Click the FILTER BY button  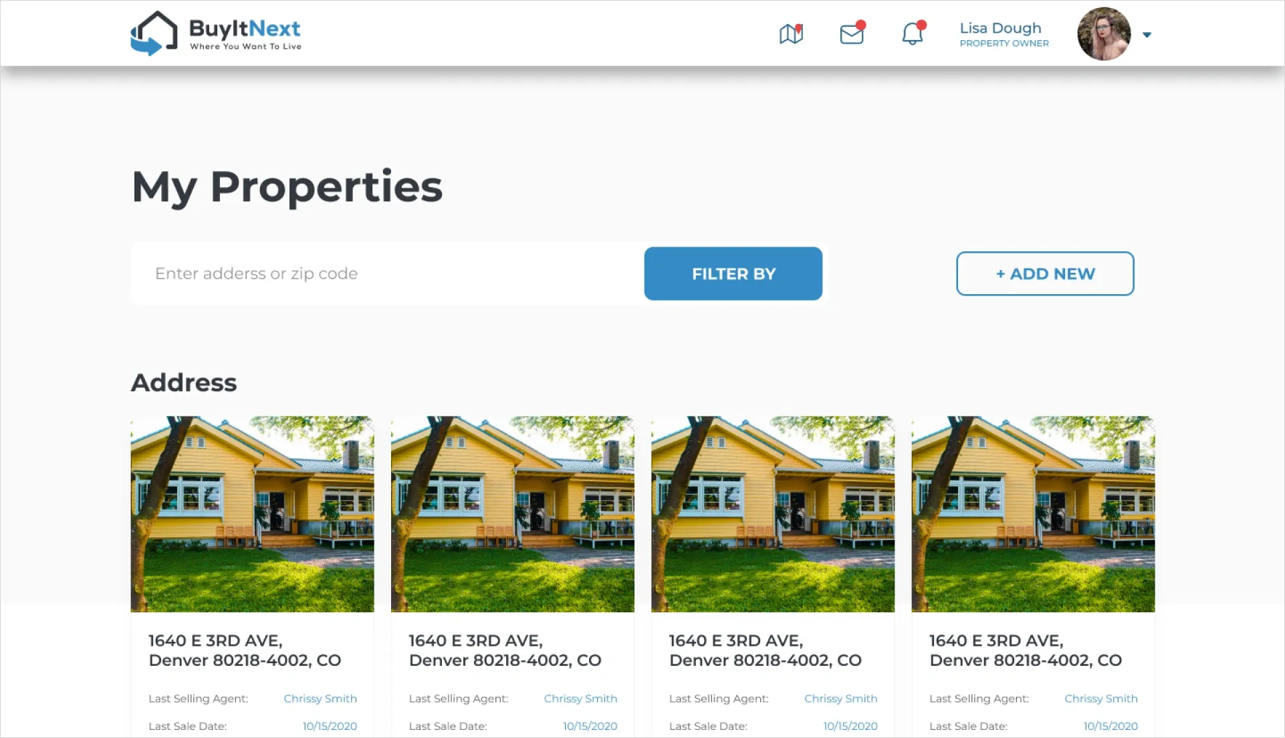733,273
